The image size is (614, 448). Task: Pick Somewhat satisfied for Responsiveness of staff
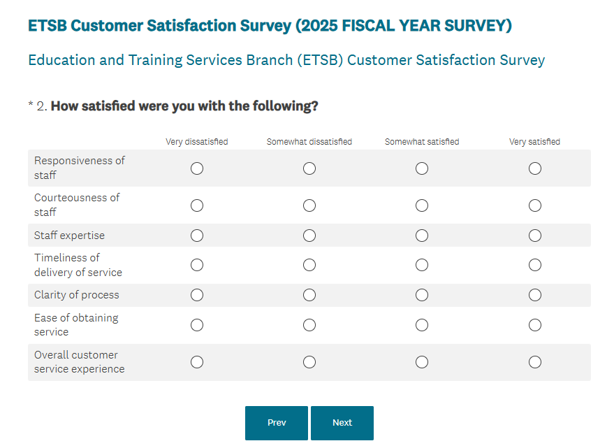[422, 168]
